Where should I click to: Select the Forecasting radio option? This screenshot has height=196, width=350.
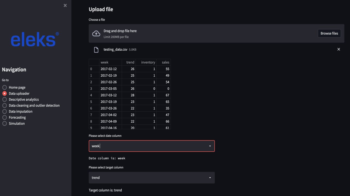tap(5, 117)
